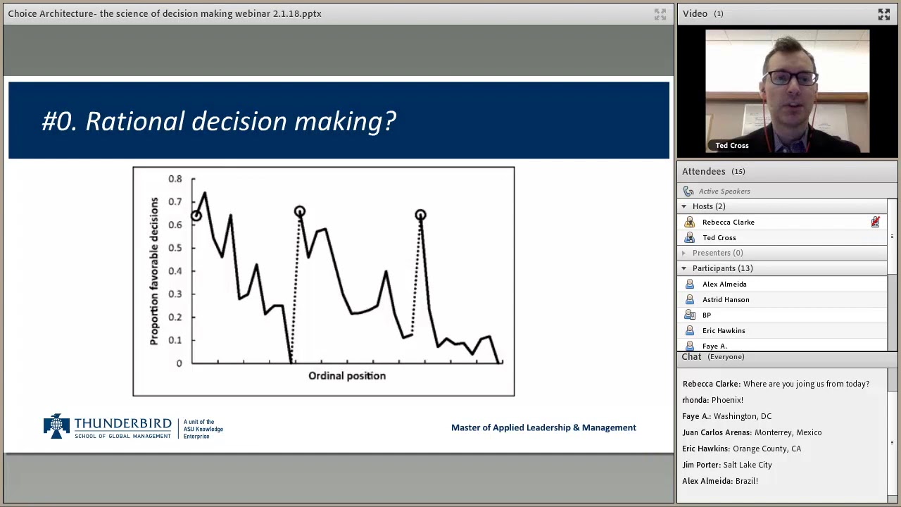Click the Active Speakers phone icon
The image size is (901, 507).
688,191
